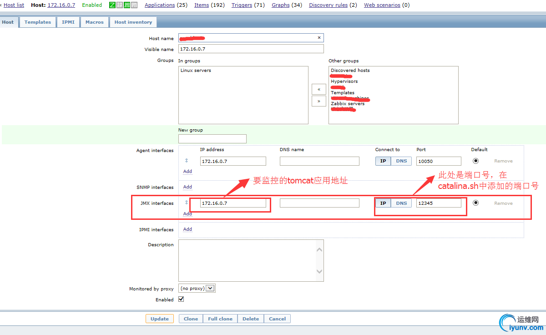This screenshot has height=335, width=546.
Task: Focus Agent interface port 10050 field
Action: point(439,161)
